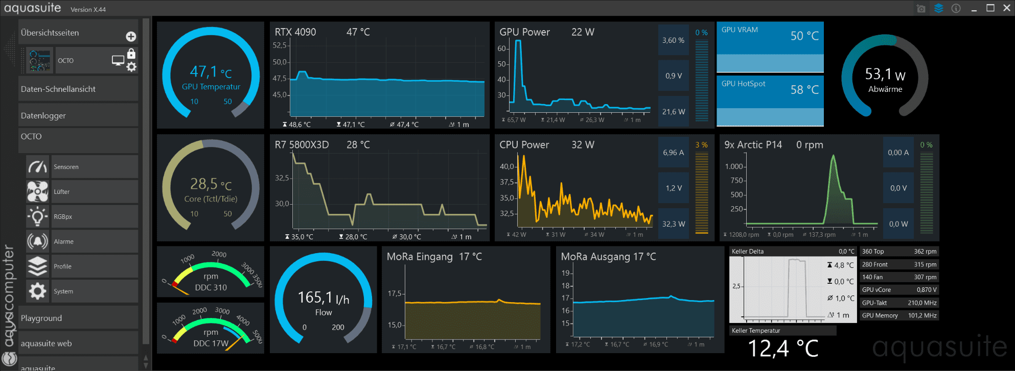
Task: Click the blue layers icon in title bar
Action: 938,8
